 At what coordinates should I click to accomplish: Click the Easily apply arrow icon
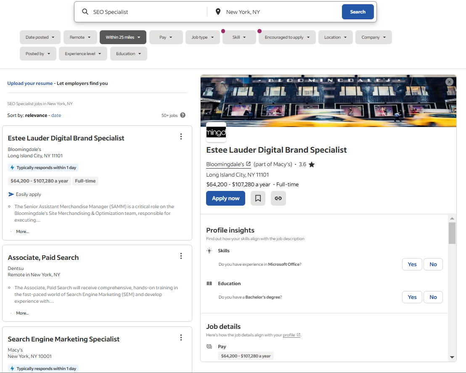pyautogui.click(x=11, y=194)
